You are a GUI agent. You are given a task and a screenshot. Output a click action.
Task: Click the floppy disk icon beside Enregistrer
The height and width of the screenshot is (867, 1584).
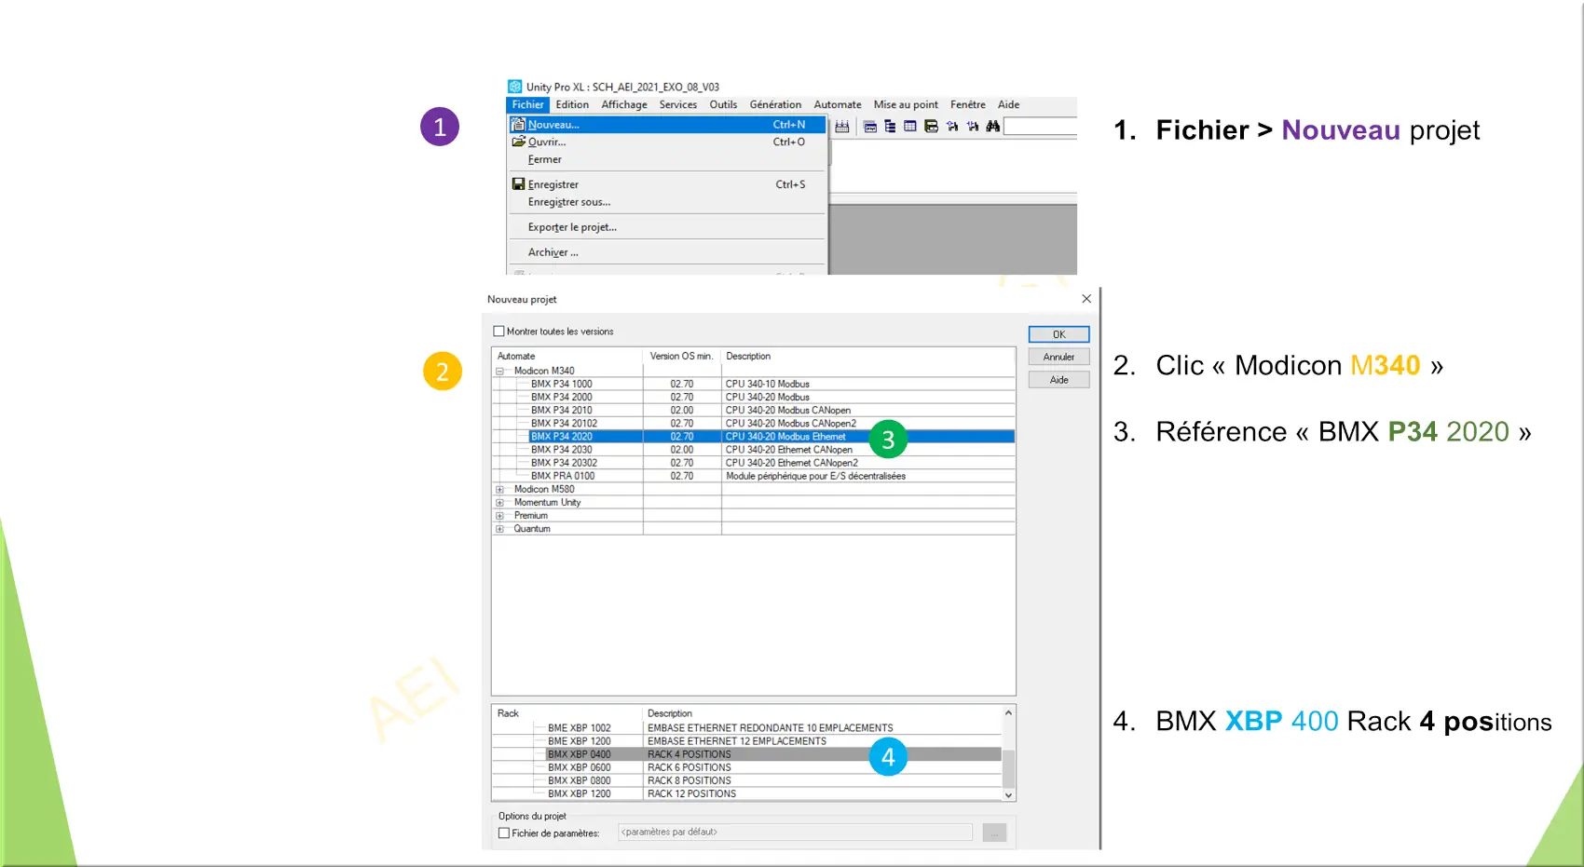click(x=518, y=183)
